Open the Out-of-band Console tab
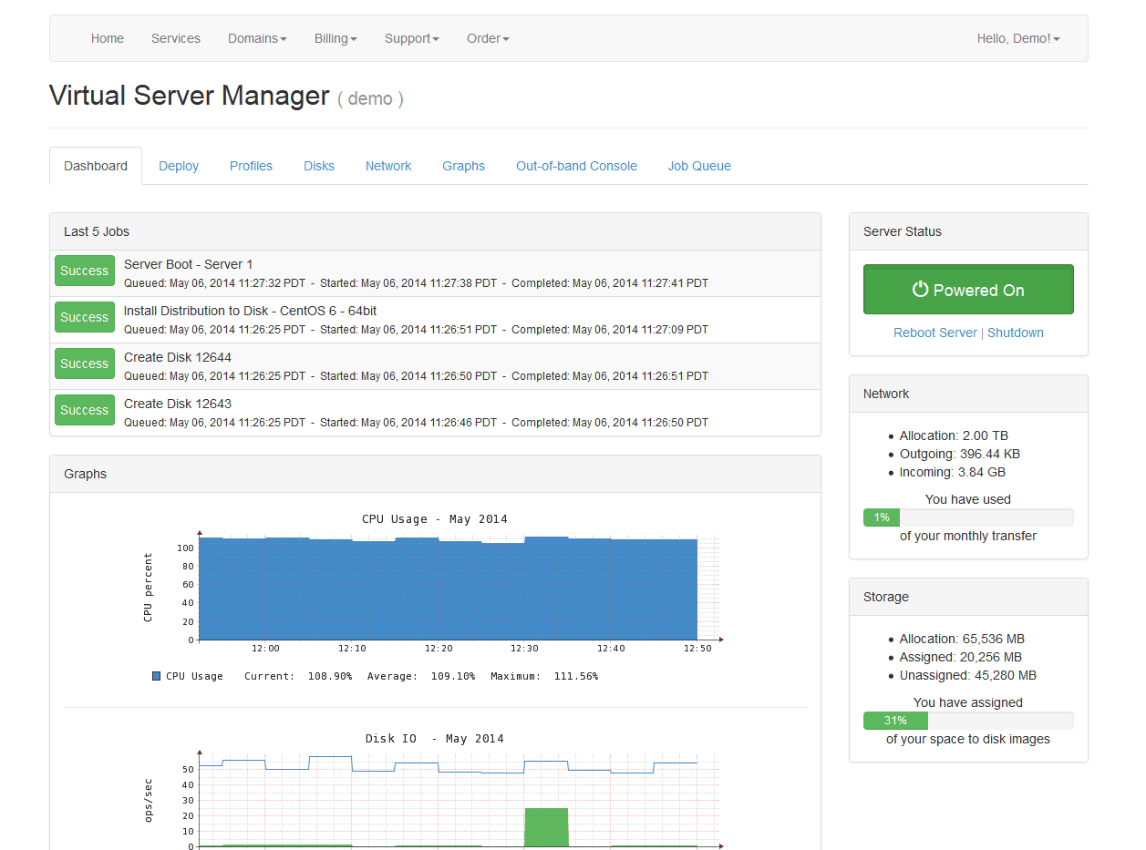The width and height of the screenshot is (1146, 850). click(576, 166)
